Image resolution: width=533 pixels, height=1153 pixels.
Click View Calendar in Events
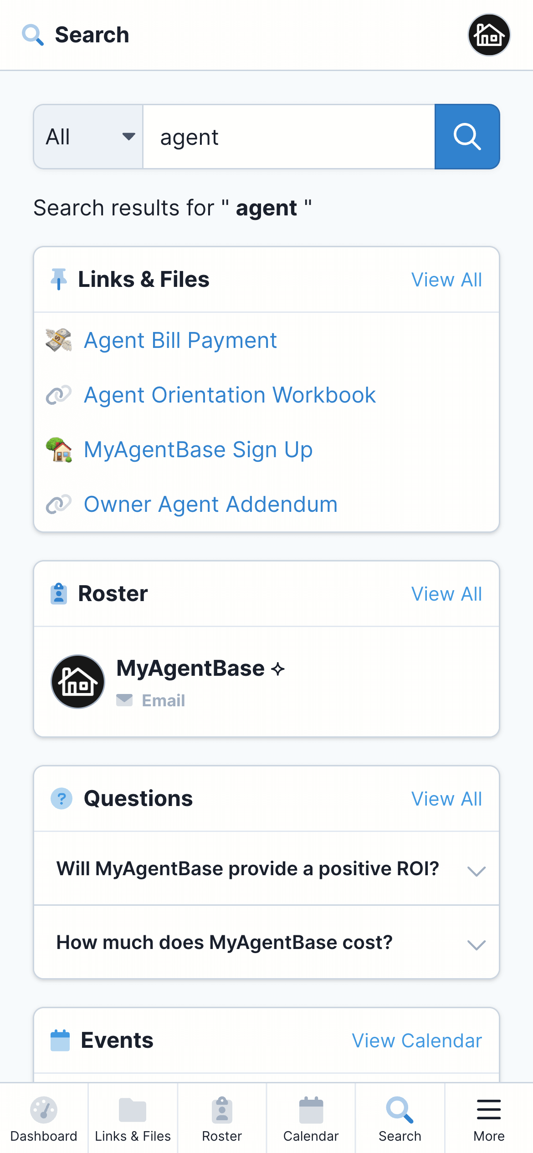pos(417,1041)
